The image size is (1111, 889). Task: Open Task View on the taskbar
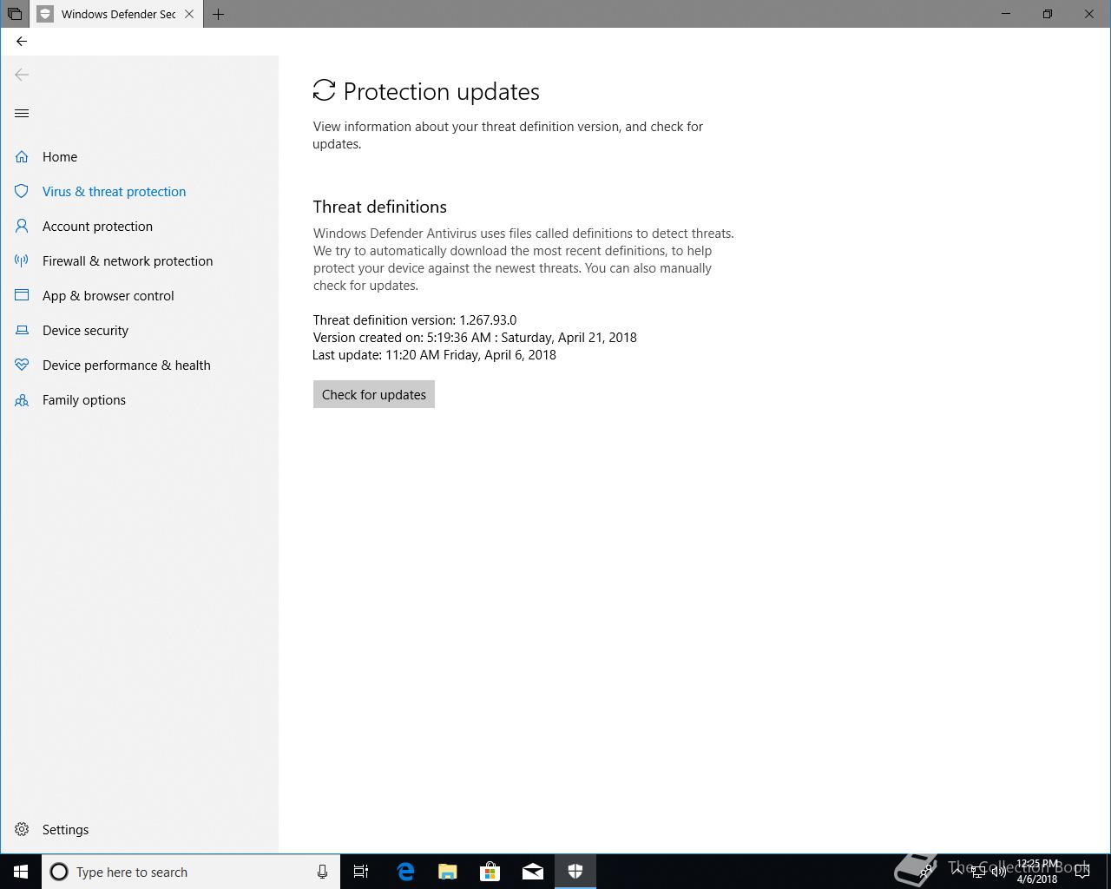tap(361, 872)
